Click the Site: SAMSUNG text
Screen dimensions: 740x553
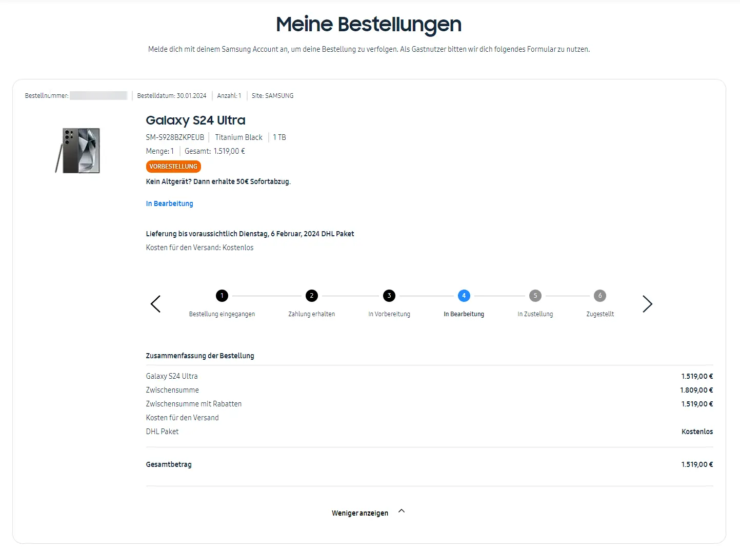(273, 96)
